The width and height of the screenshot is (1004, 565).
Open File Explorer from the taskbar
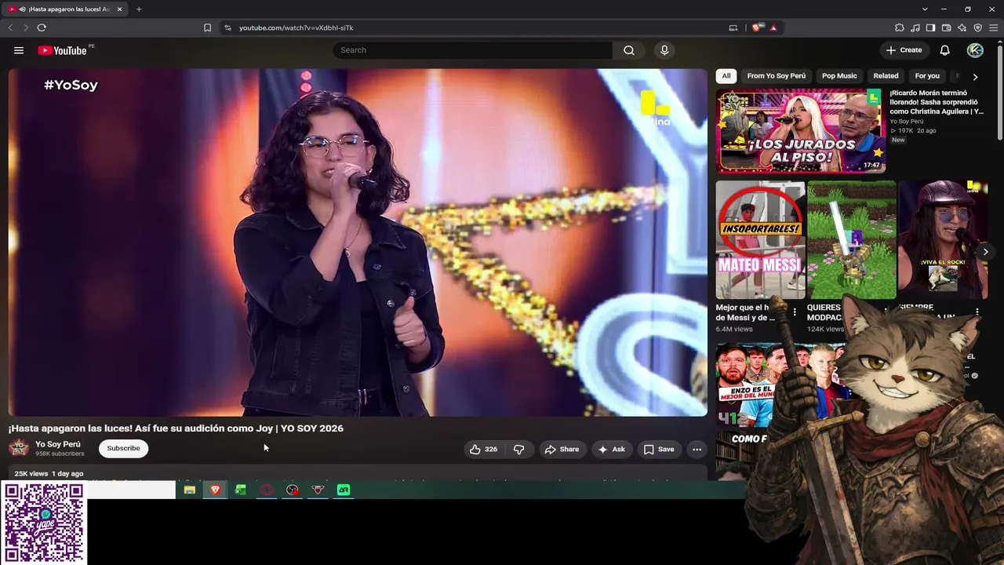[190, 490]
